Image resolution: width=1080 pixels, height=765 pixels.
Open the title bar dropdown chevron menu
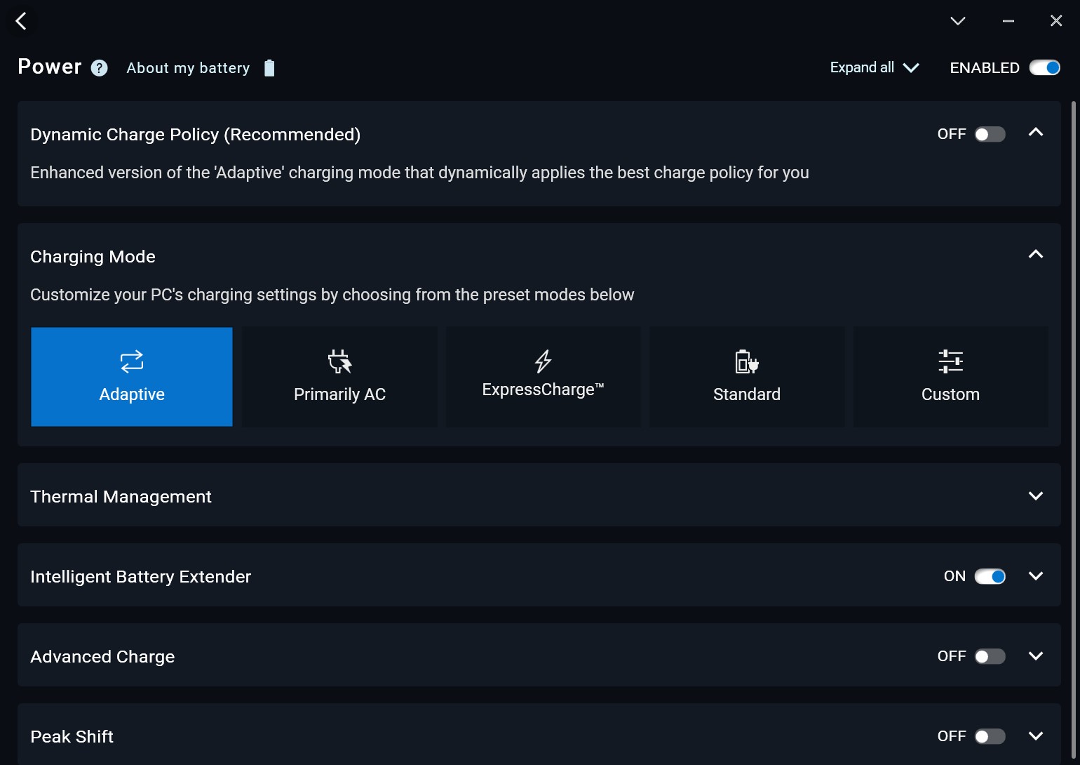957,21
